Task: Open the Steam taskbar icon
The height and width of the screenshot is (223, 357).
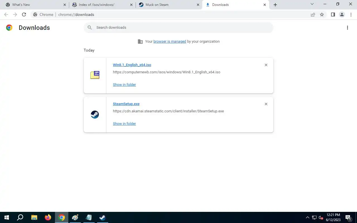Action: (x=103, y=217)
